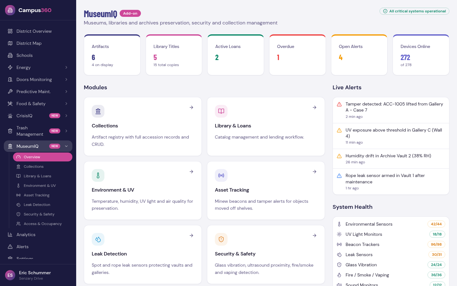Click the MuseumIQ building icon in sidebar
Image resolution: width=457 pixels, height=286 pixels.
[10, 146]
